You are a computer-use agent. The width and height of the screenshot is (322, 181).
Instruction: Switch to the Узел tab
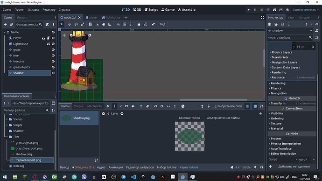click(x=291, y=18)
